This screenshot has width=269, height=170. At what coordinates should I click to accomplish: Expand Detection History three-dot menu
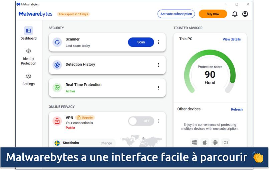coord(159,65)
